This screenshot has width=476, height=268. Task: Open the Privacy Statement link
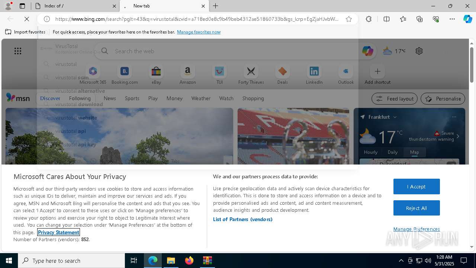point(58,232)
